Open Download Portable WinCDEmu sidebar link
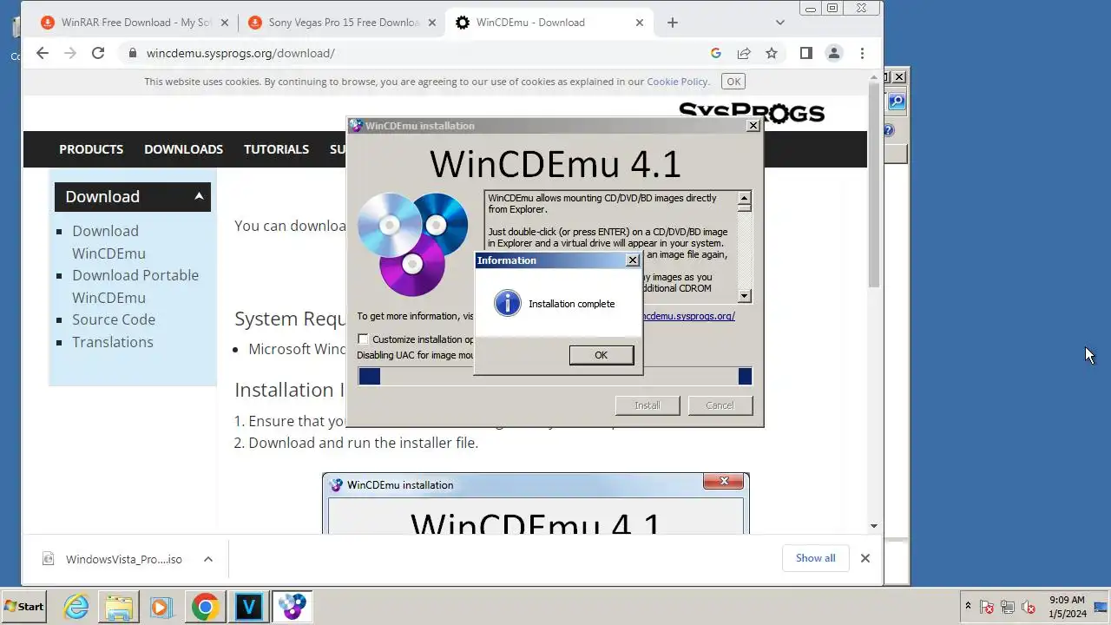 [x=135, y=286]
